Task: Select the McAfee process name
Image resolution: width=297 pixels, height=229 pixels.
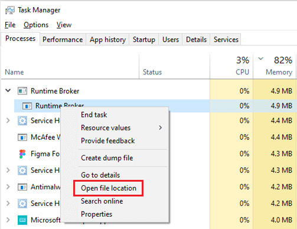Action: pyautogui.click(x=45, y=137)
